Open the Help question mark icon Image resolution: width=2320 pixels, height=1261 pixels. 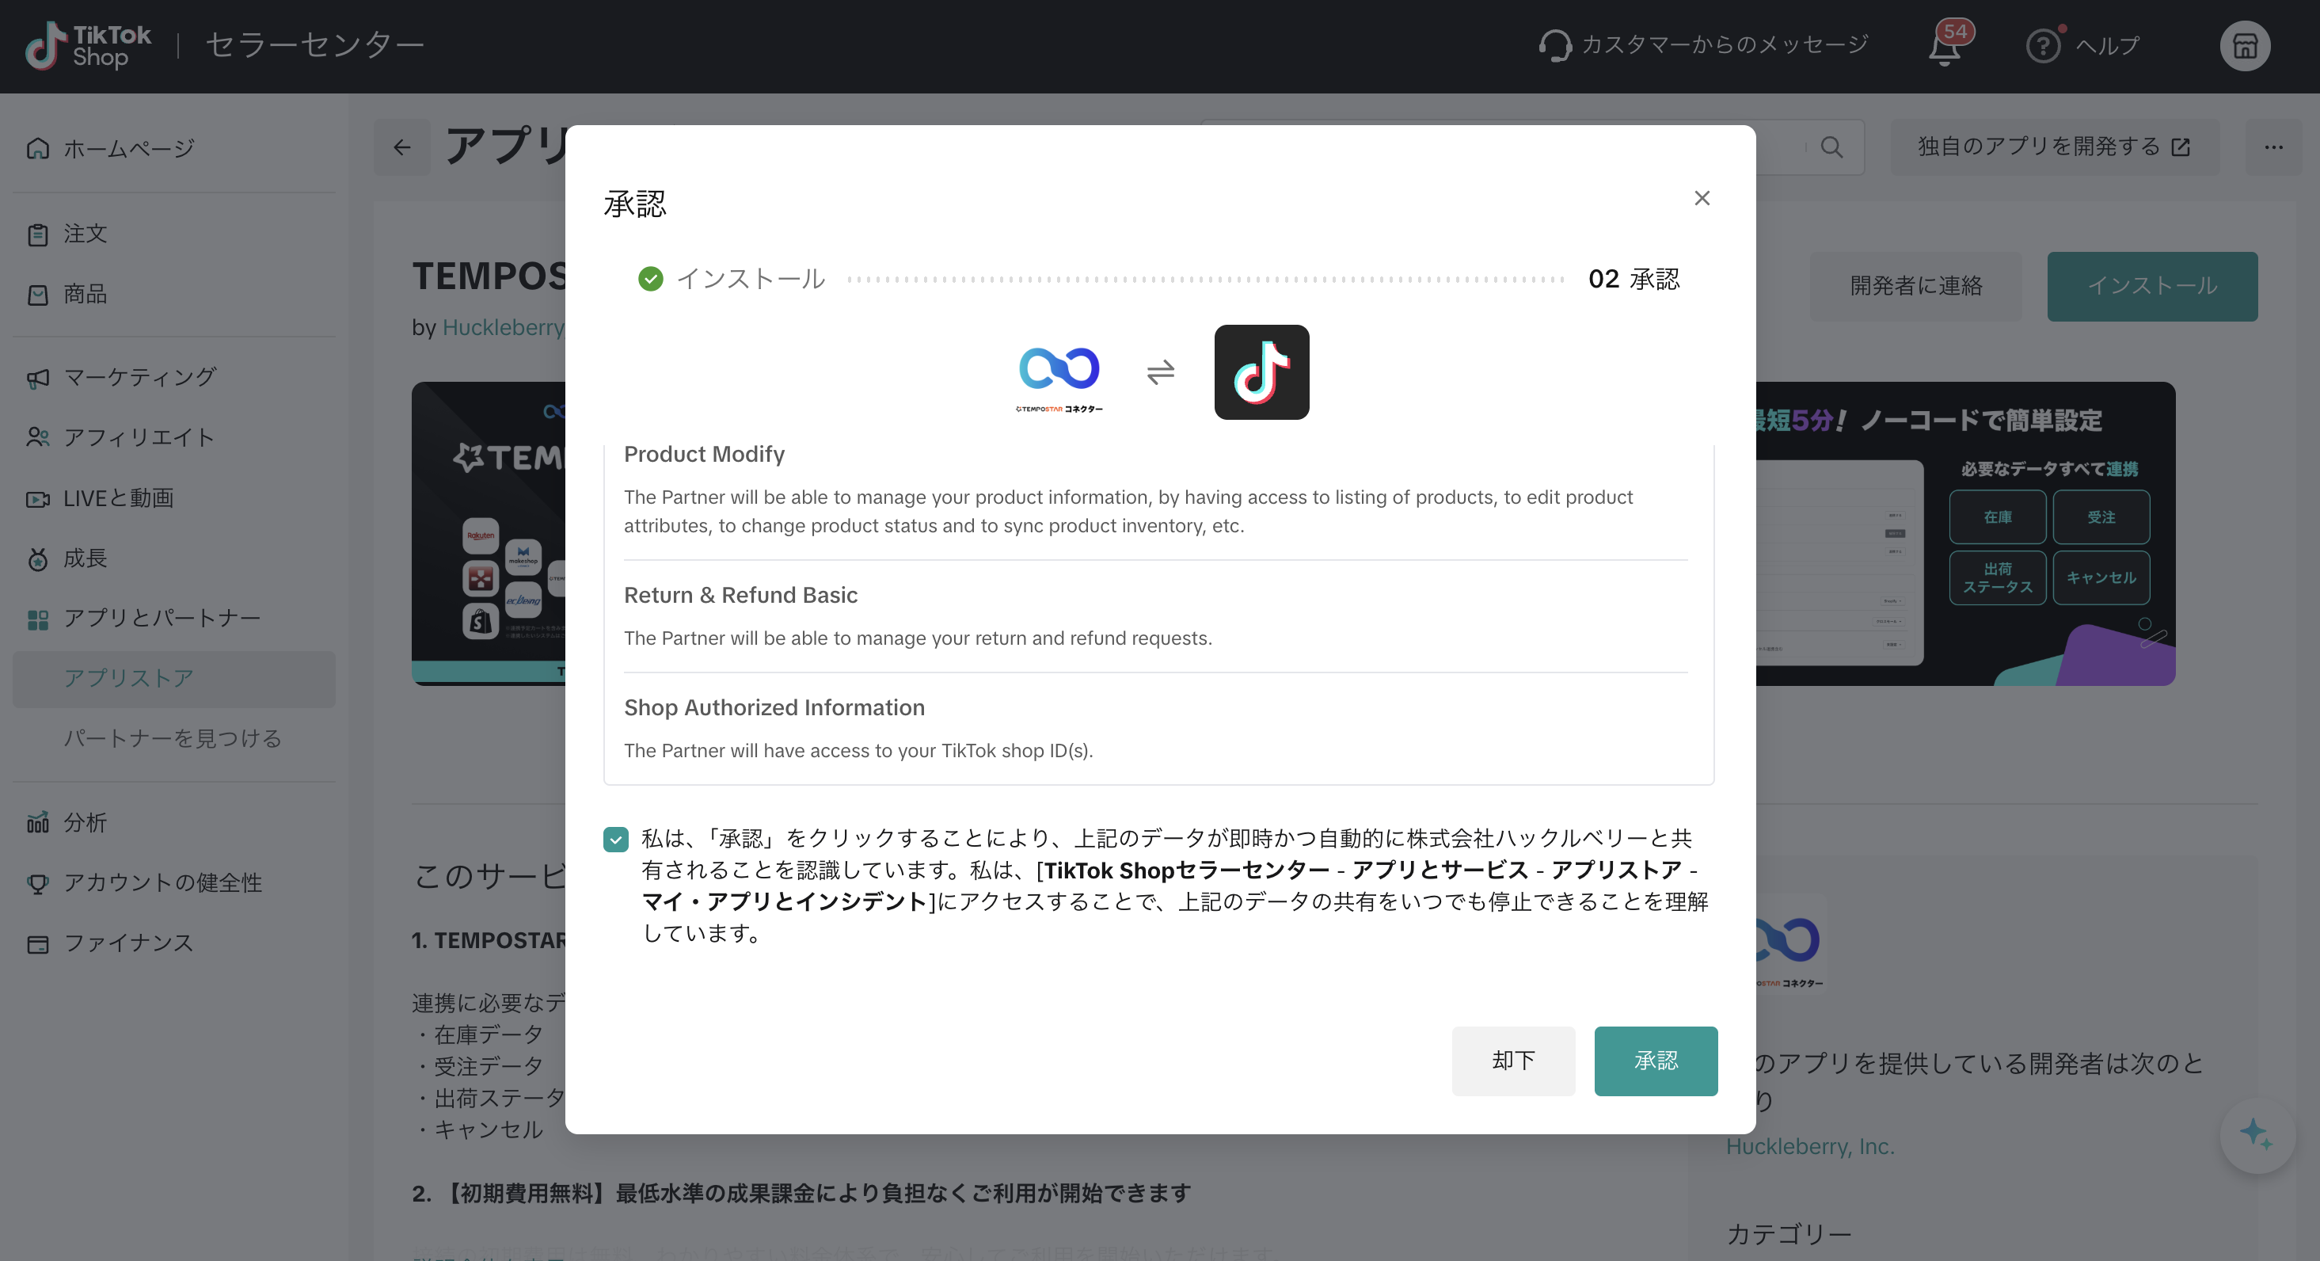tap(2043, 46)
